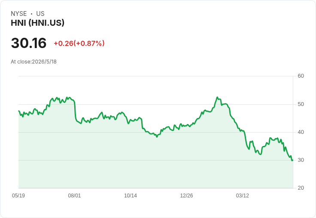Click the US market label
This screenshot has width=316, height=218.
click(x=40, y=14)
